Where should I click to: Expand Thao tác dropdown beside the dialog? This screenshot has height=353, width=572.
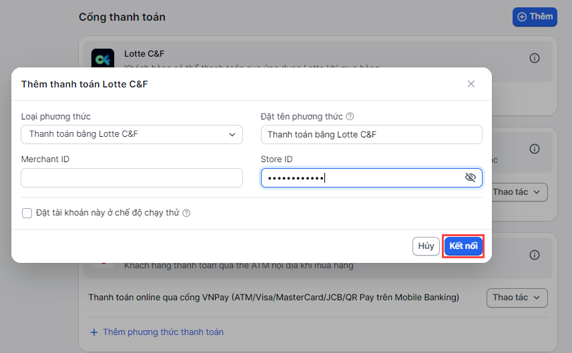[519, 192]
